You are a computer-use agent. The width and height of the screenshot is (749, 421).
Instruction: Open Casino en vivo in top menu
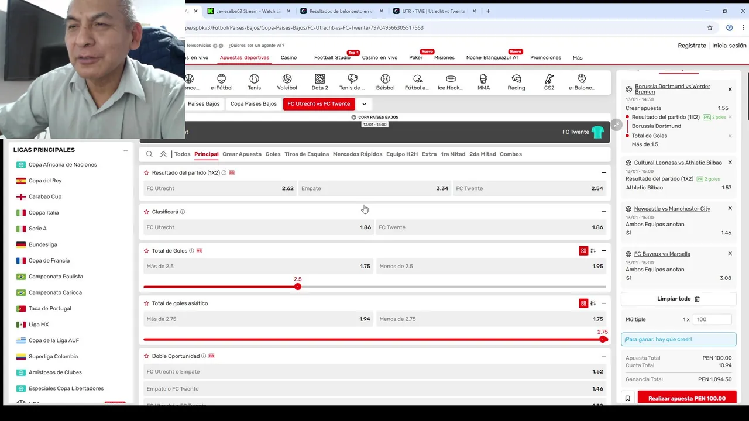coord(380,58)
